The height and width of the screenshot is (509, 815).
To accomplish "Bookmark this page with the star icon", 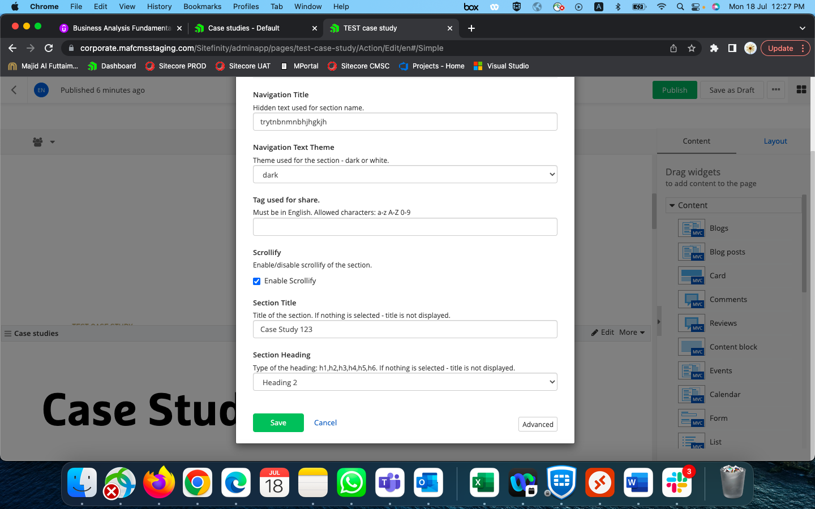I will click(691, 49).
